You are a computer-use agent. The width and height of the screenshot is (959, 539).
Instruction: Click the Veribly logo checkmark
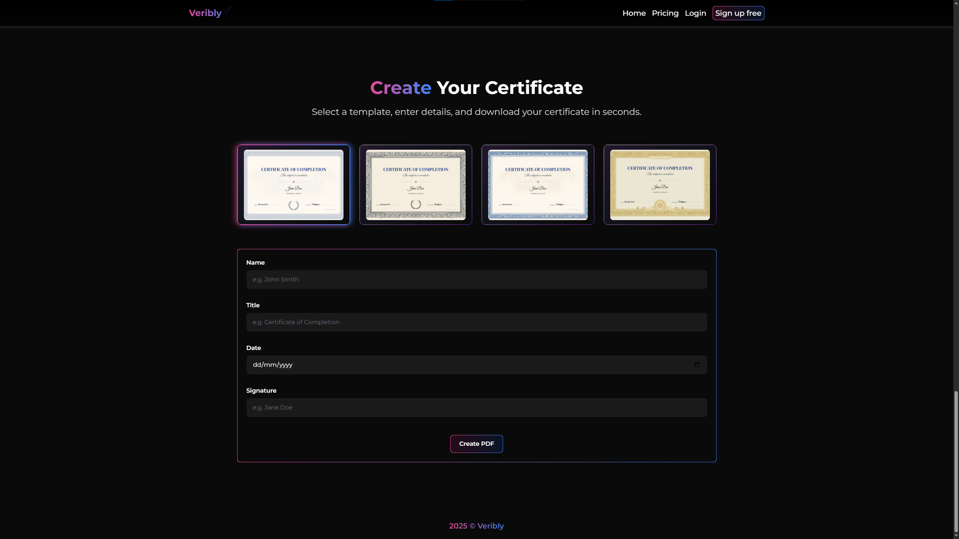[x=227, y=10]
